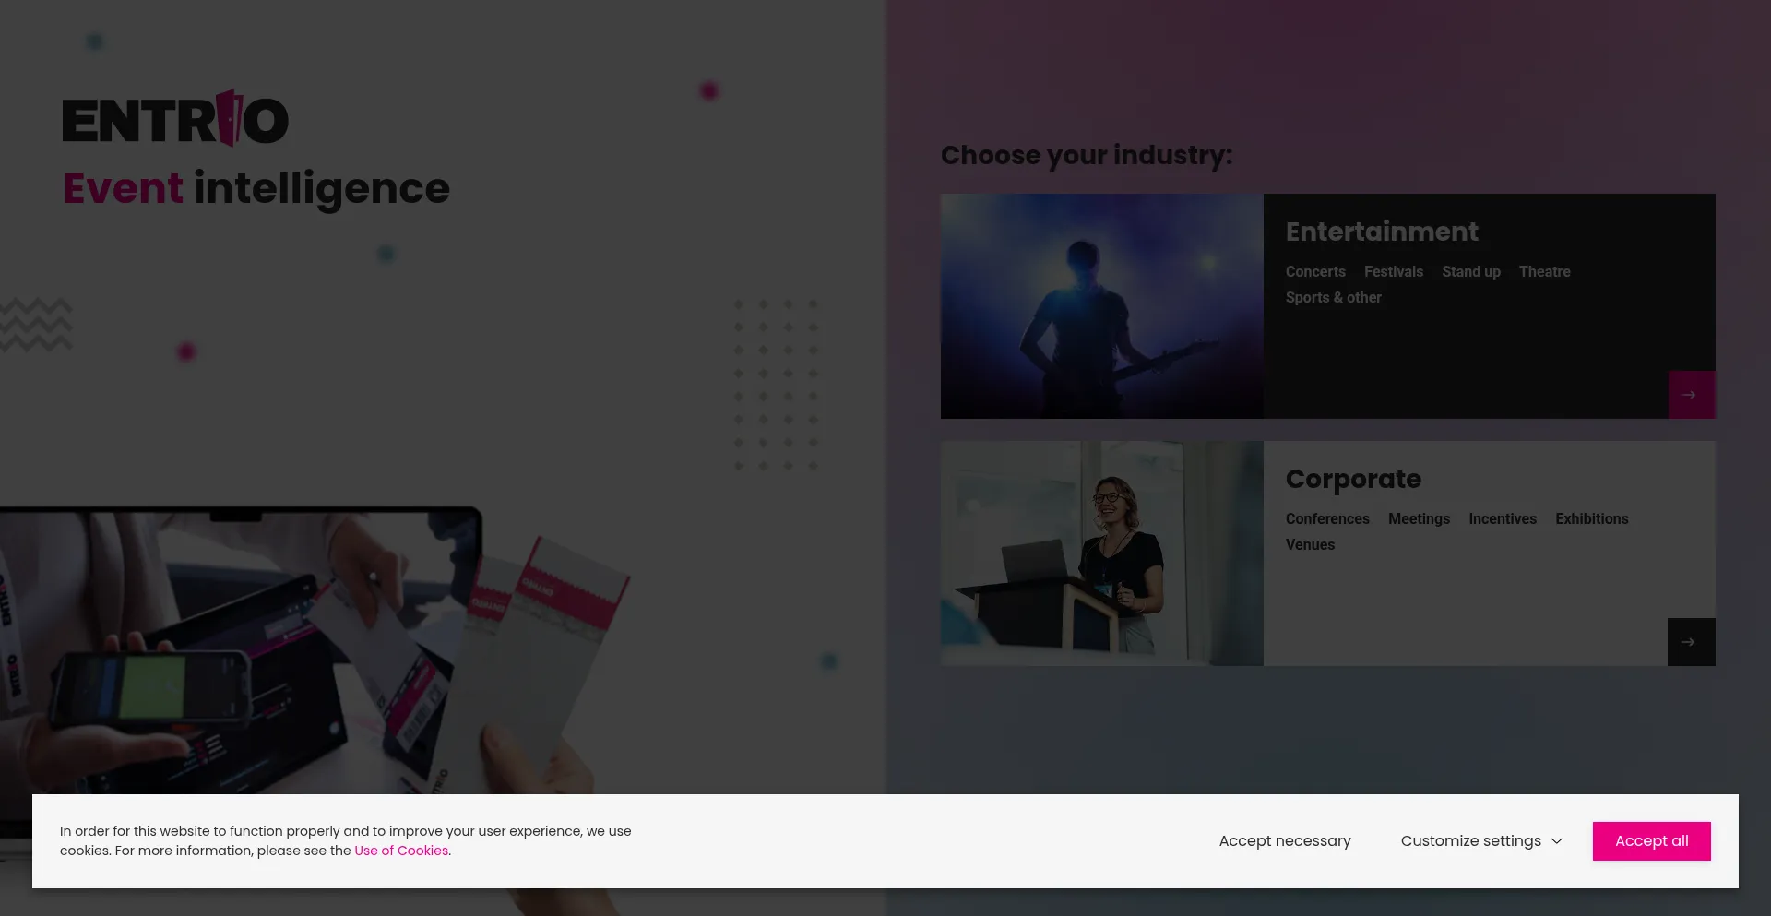The image size is (1771, 916).
Task: Select the Corporate heading
Action: [1353, 480]
